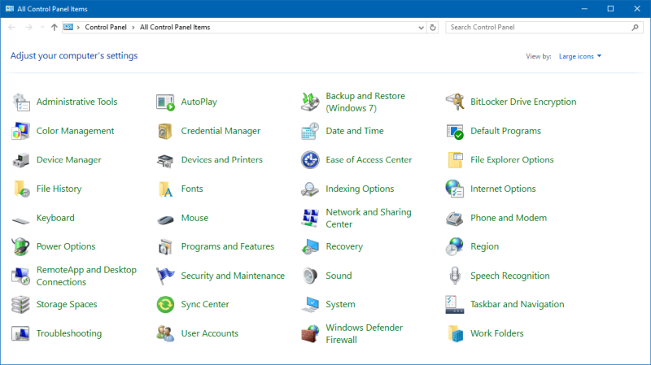Open the Keyboard icon
Viewport: 651px width, 365px height.
point(21,219)
